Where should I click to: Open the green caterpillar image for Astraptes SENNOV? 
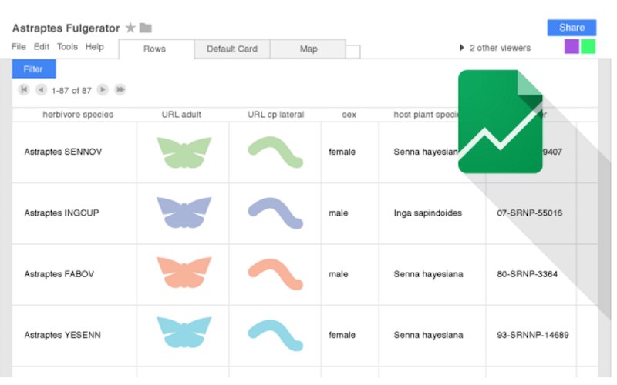coord(275,152)
